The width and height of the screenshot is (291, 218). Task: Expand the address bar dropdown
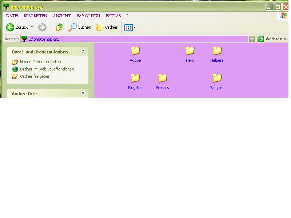pos(252,39)
